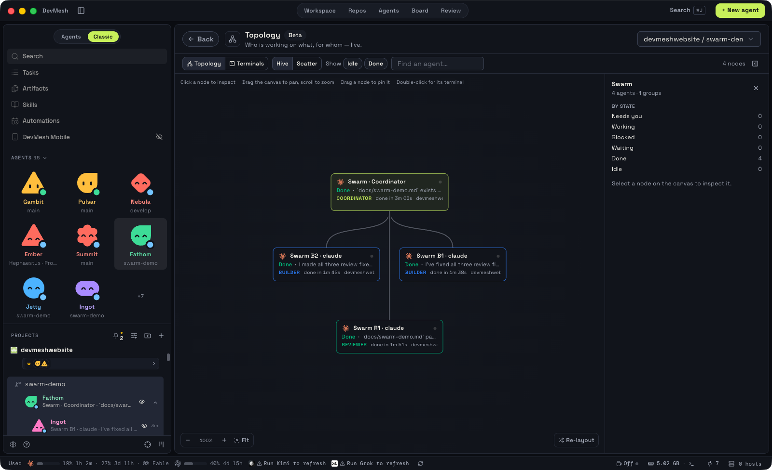Focus the Find an agent field

tap(437, 64)
